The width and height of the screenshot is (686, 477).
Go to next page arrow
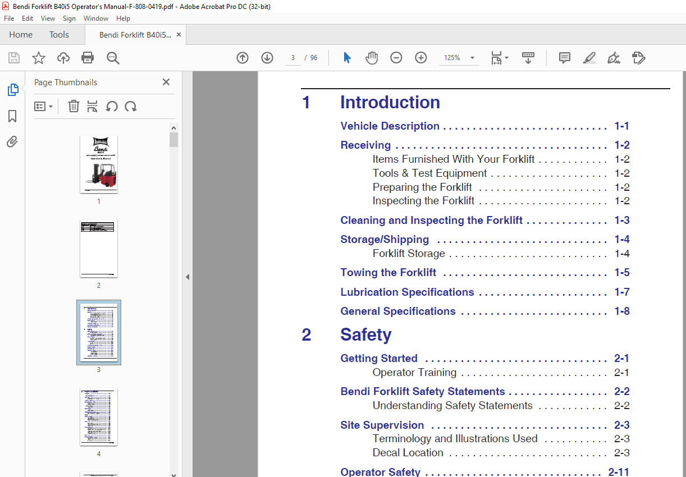tap(267, 58)
